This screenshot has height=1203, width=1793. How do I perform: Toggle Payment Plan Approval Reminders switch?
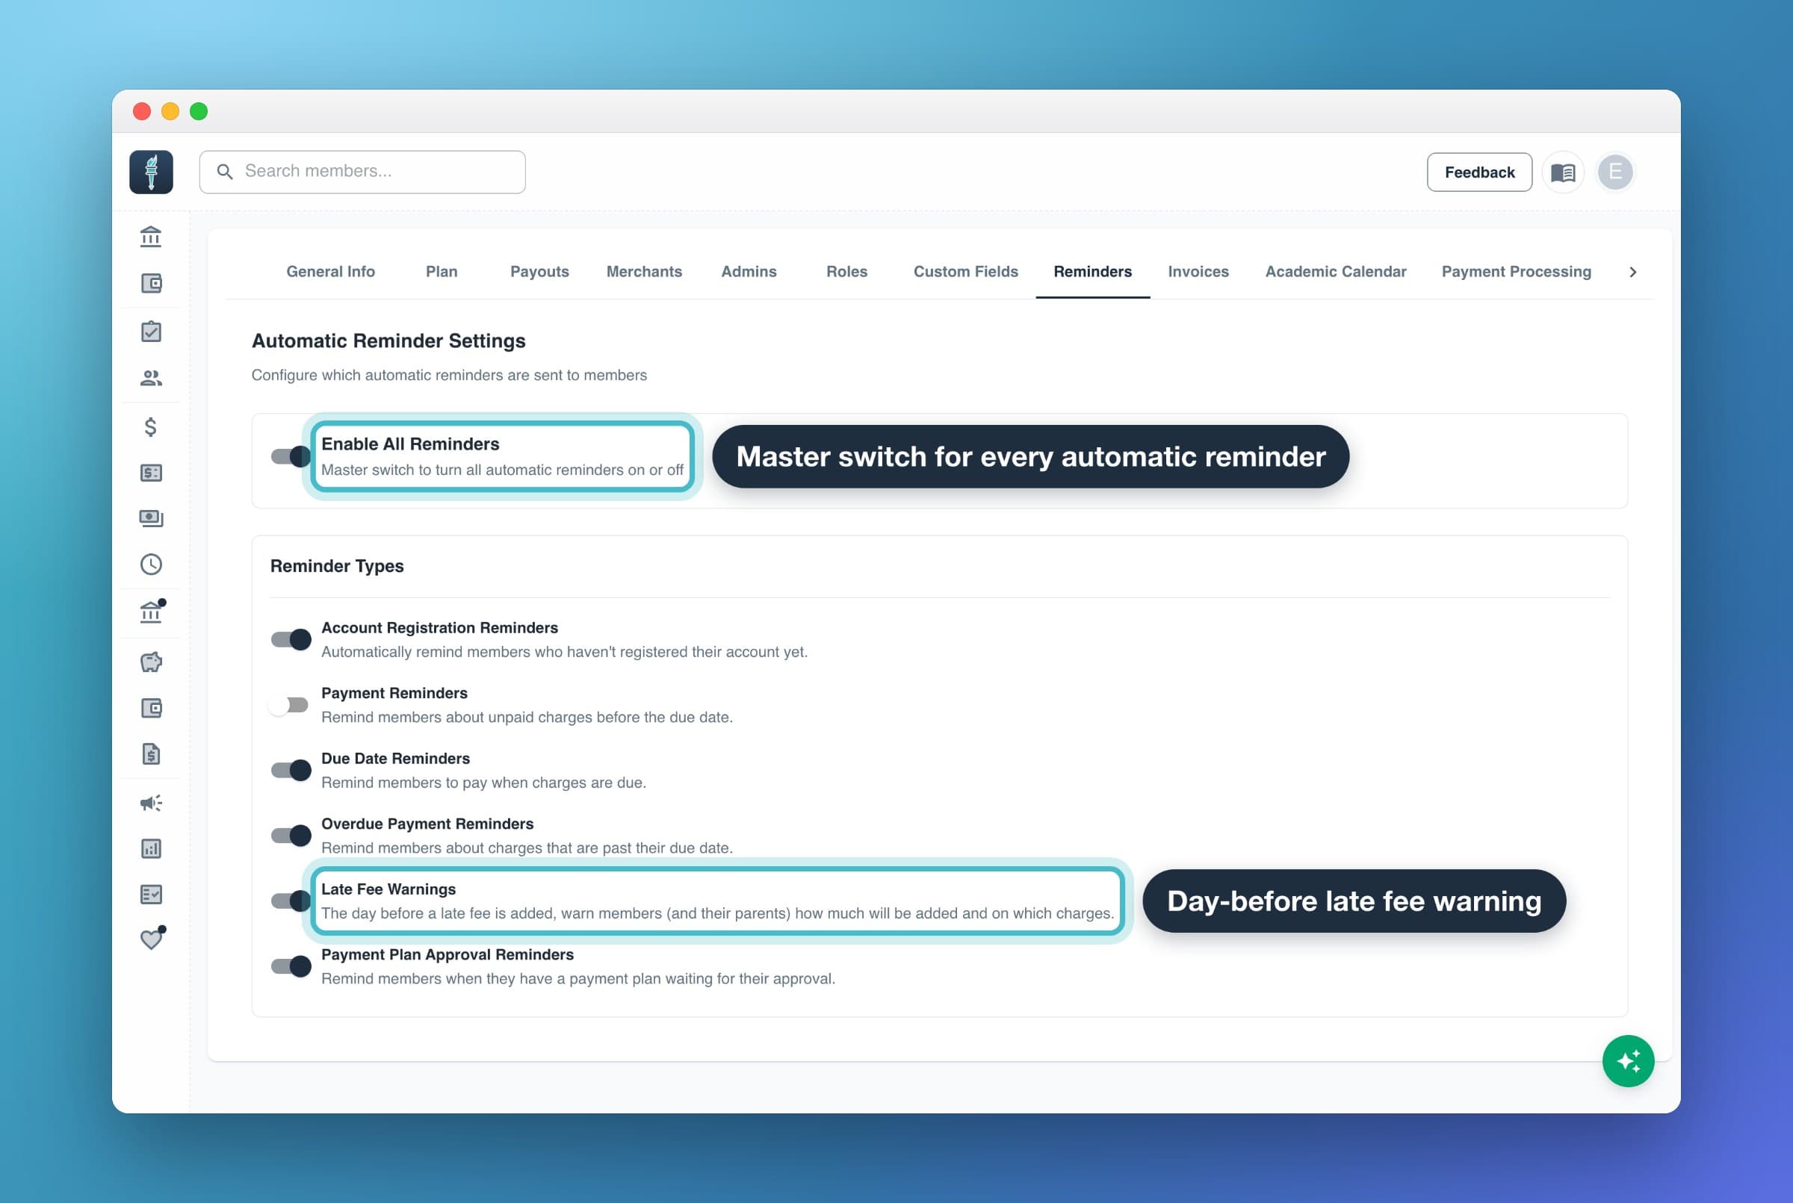[291, 966]
